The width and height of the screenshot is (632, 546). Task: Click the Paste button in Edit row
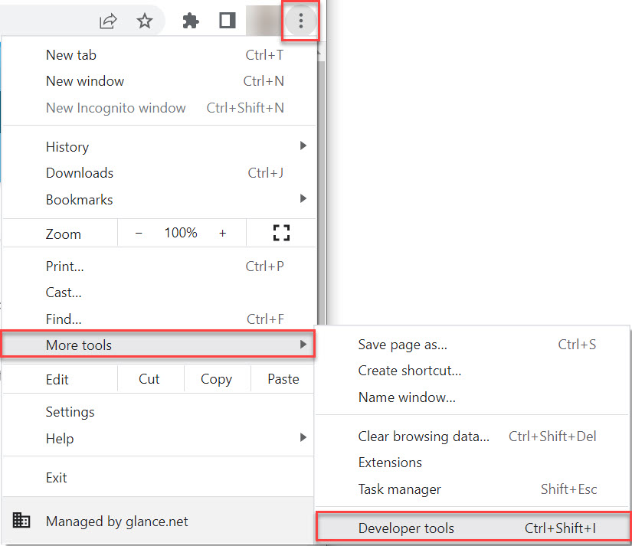[x=283, y=379]
